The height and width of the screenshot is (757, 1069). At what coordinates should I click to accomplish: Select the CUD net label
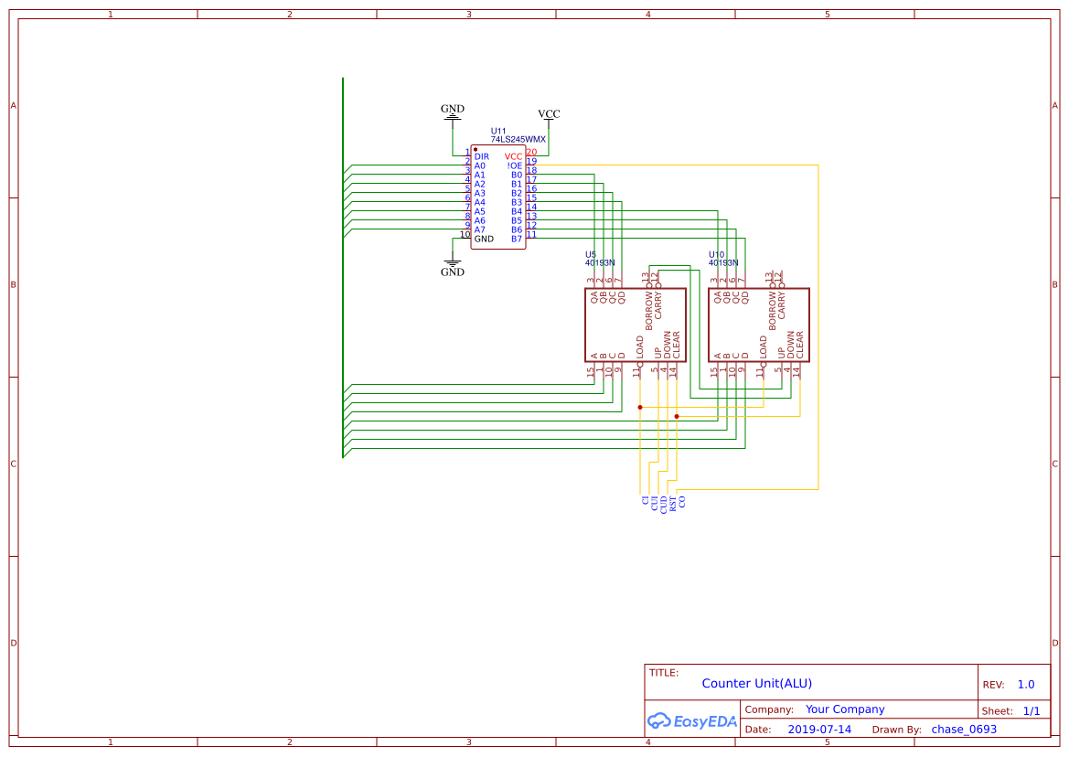(664, 503)
